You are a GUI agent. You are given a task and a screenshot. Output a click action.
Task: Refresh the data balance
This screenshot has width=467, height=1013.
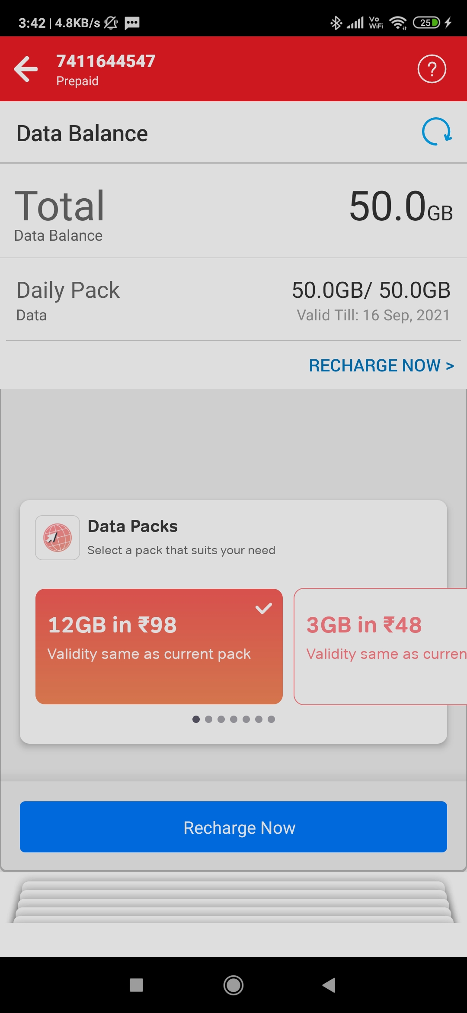437,132
